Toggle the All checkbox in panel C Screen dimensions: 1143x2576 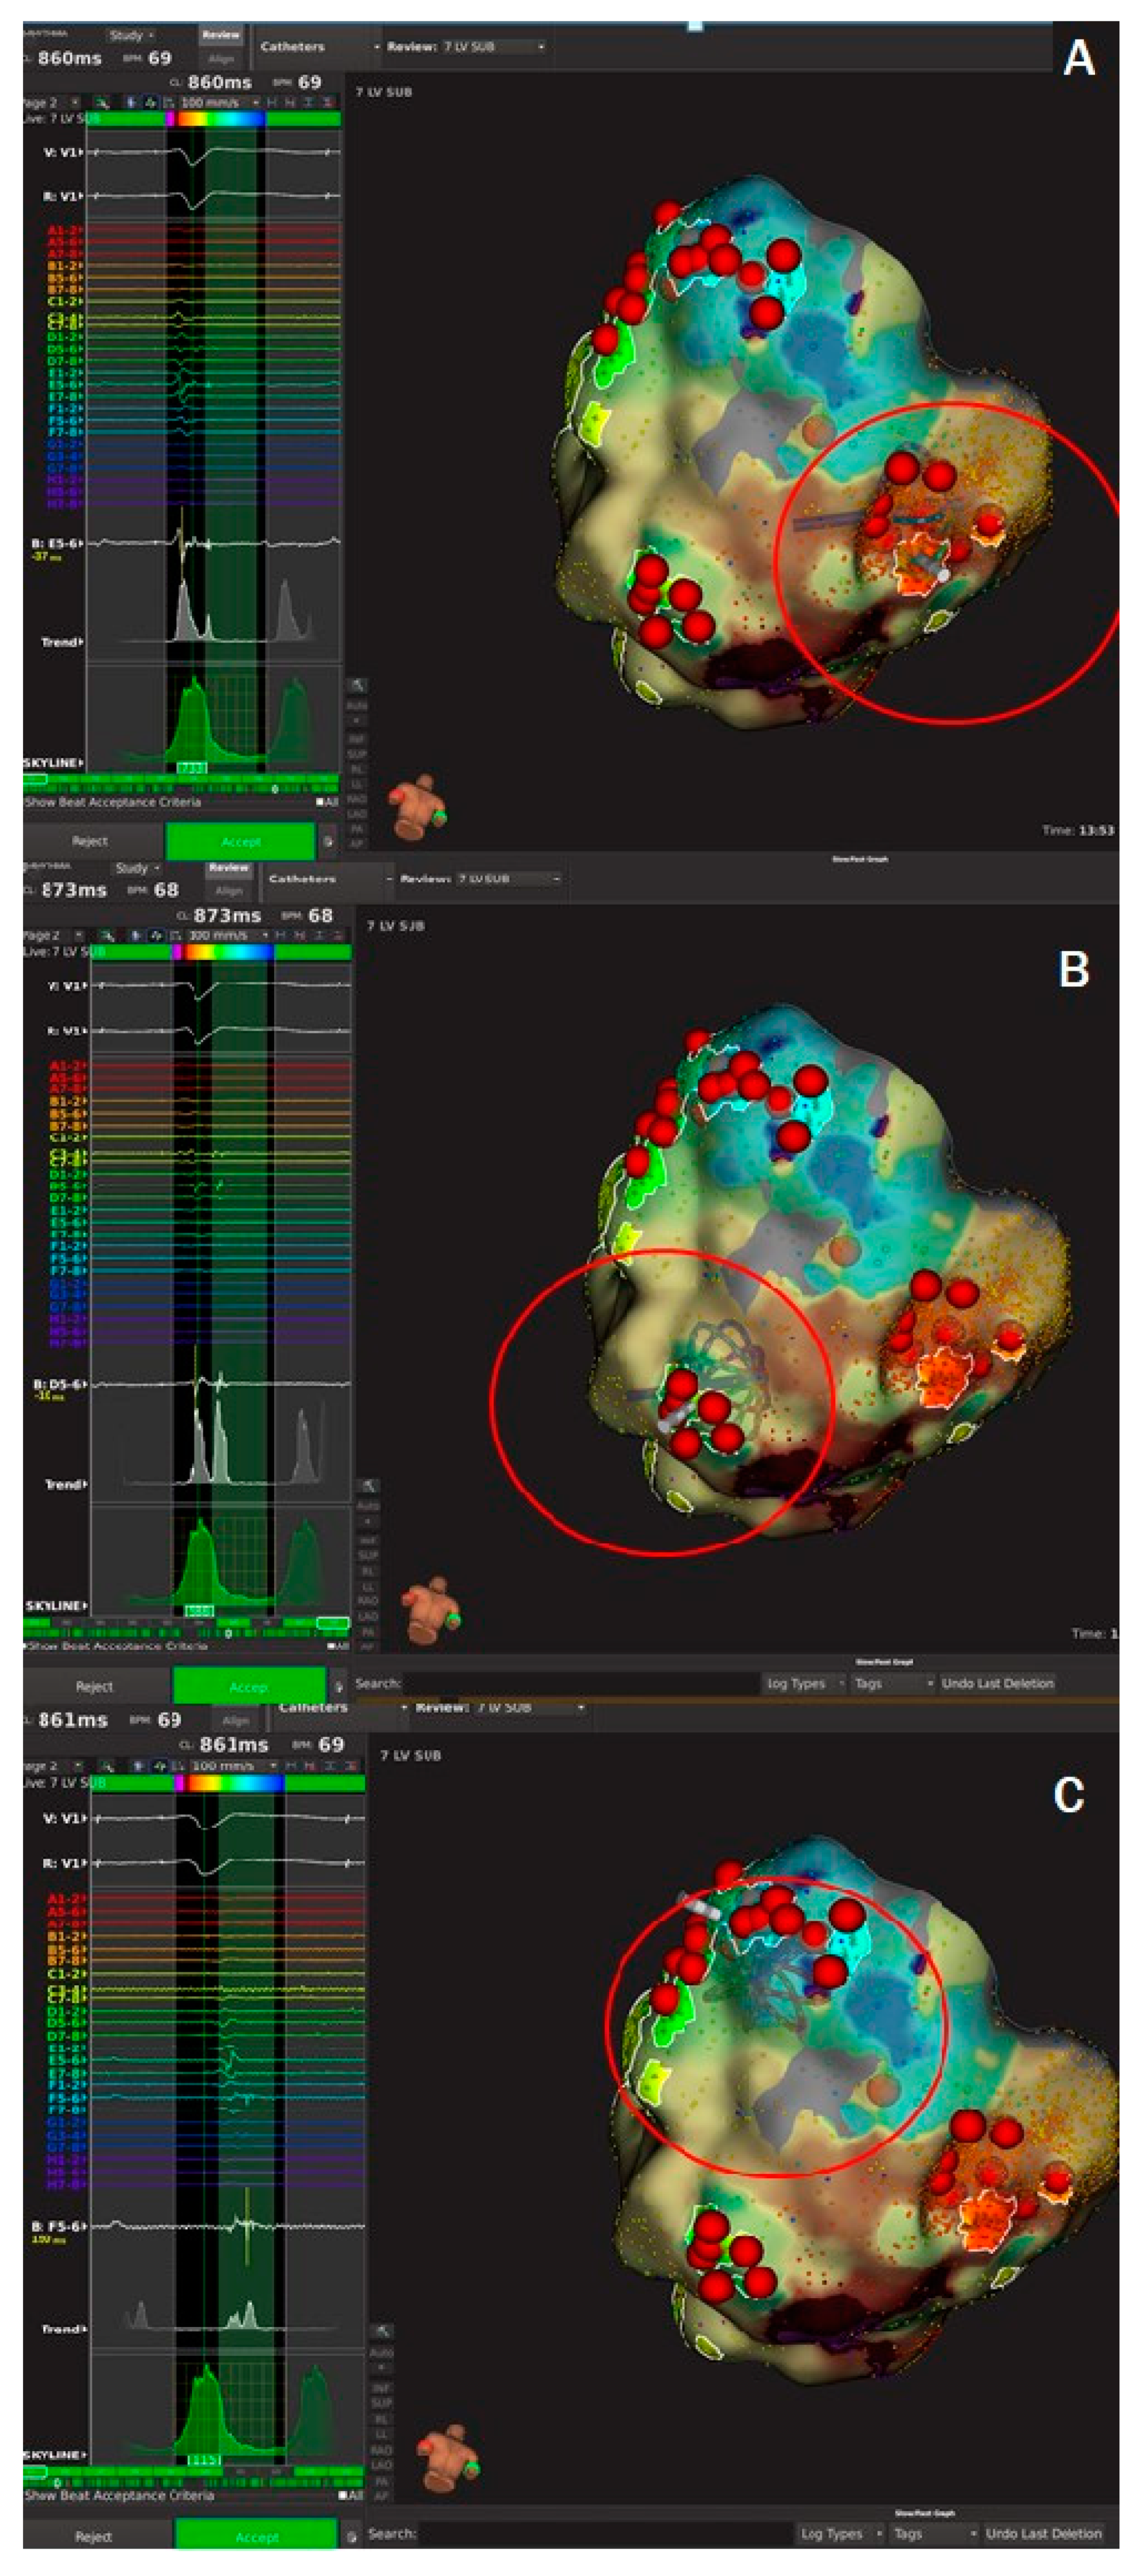pos(343,2495)
